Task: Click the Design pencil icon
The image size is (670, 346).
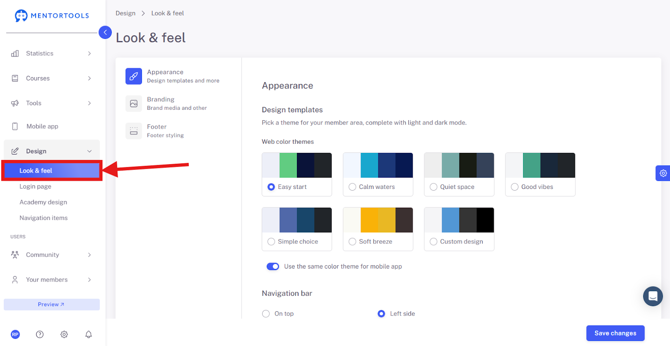Action: [15, 151]
